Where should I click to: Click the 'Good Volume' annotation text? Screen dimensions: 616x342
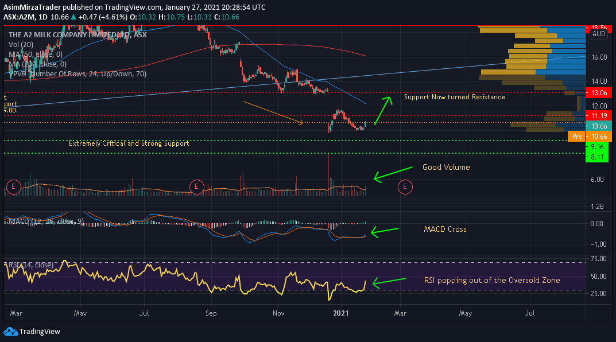click(446, 167)
